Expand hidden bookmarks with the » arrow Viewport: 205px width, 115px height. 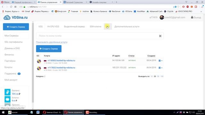click(201, 11)
